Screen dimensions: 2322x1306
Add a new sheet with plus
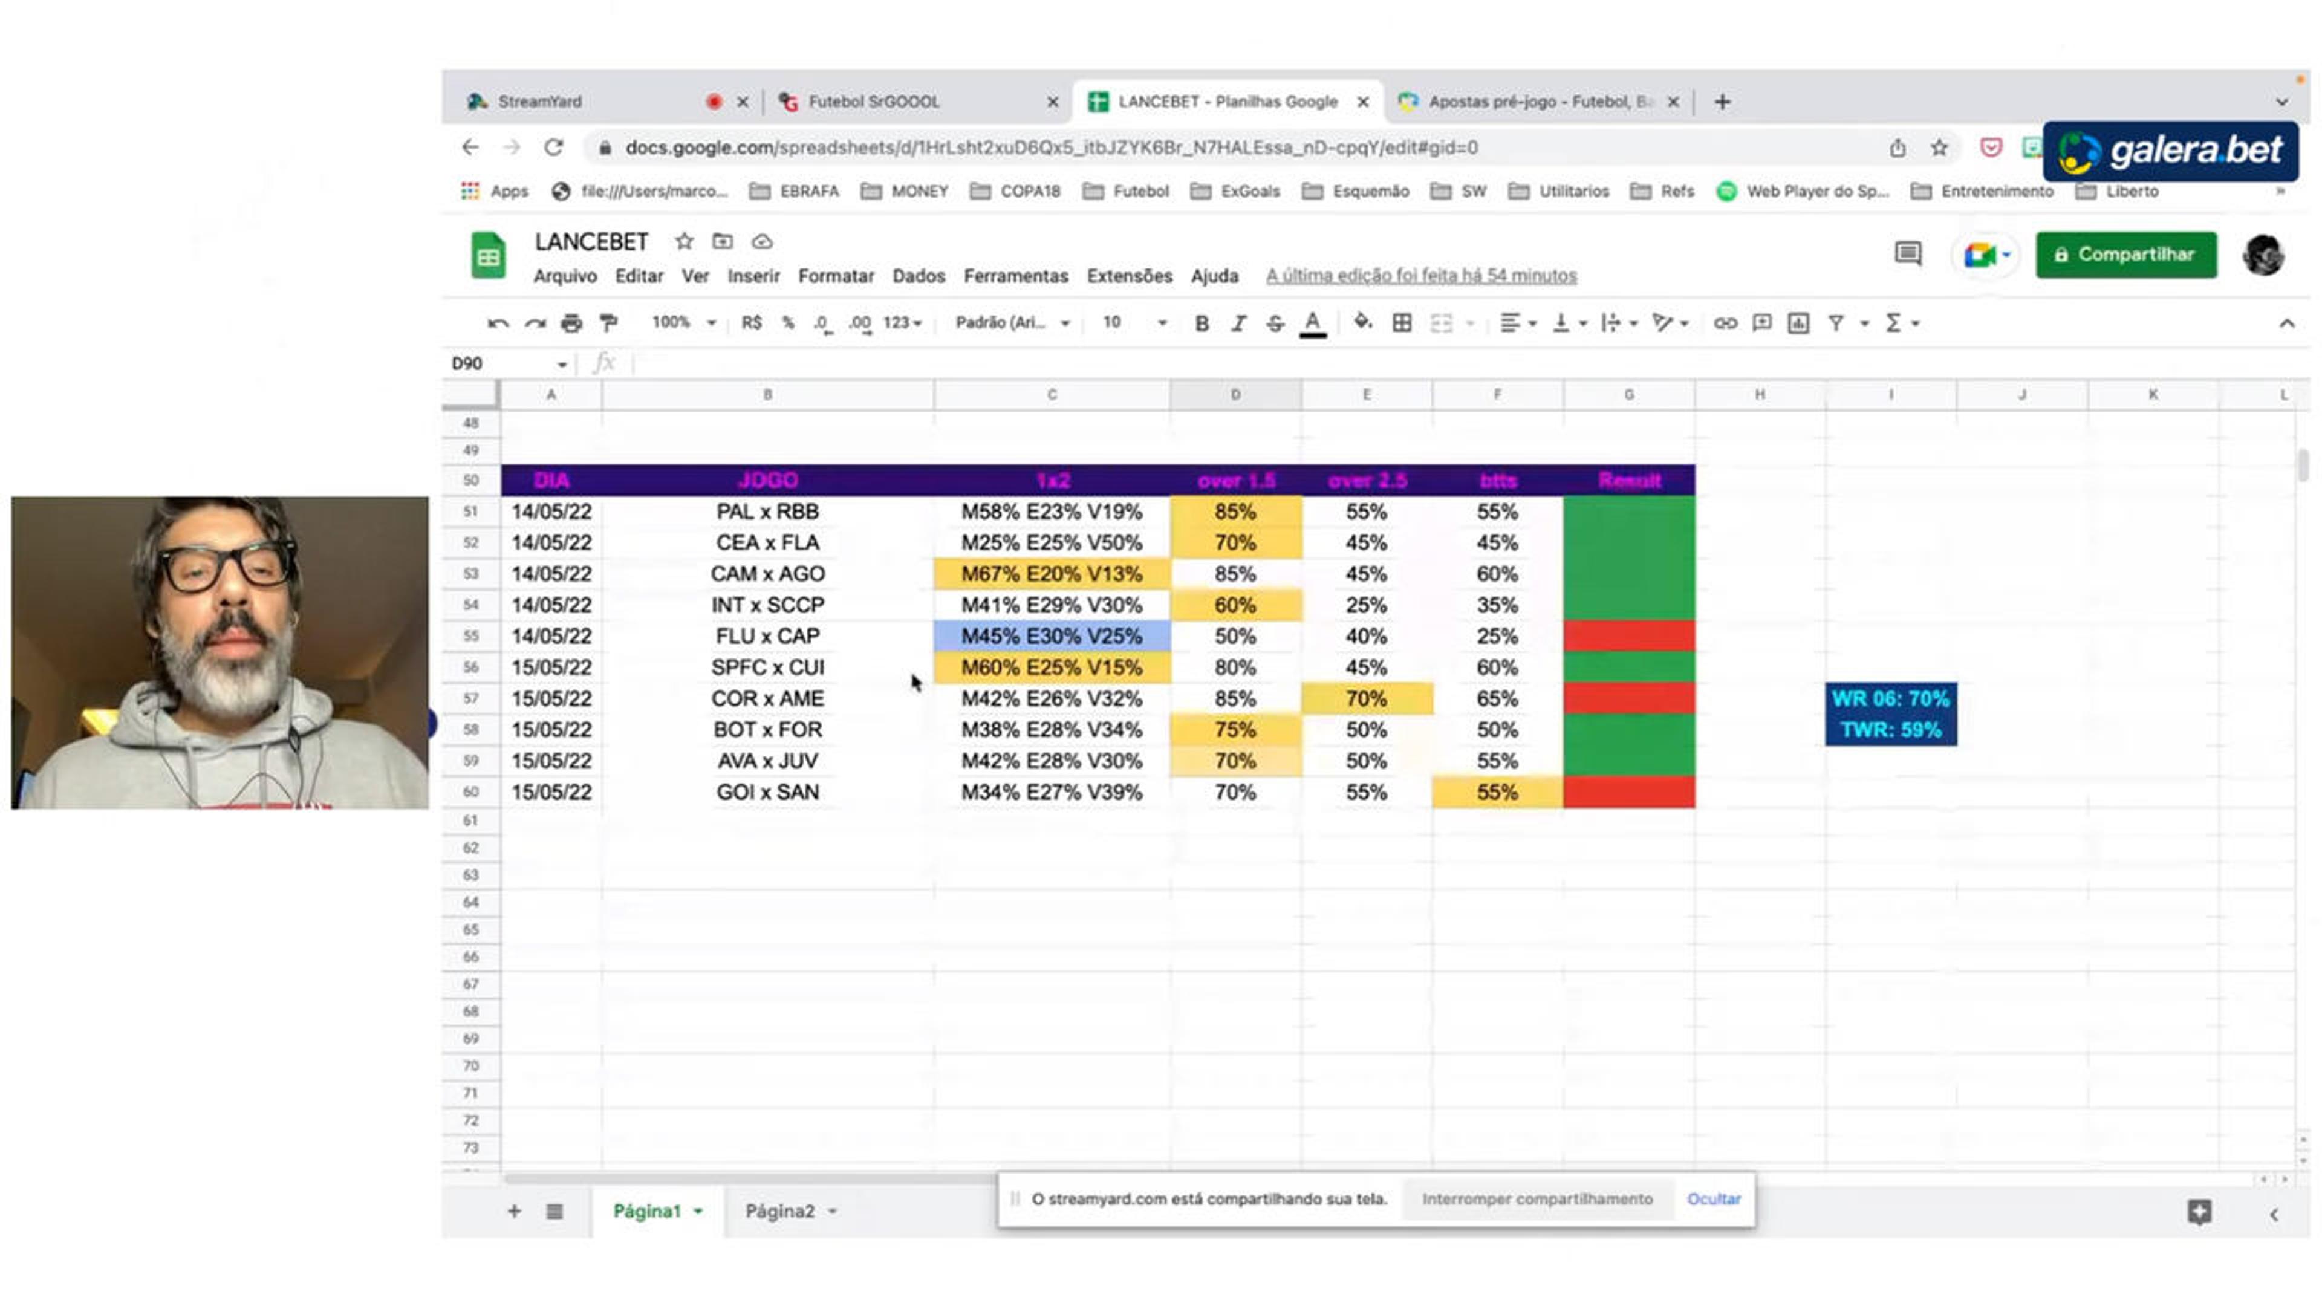click(514, 1211)
